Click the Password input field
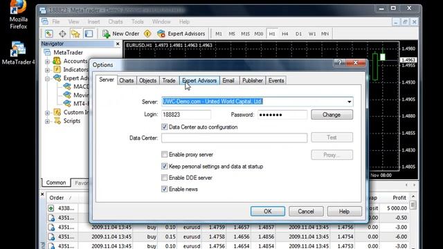This screenshot has height=249, width=443. [282, 115]
